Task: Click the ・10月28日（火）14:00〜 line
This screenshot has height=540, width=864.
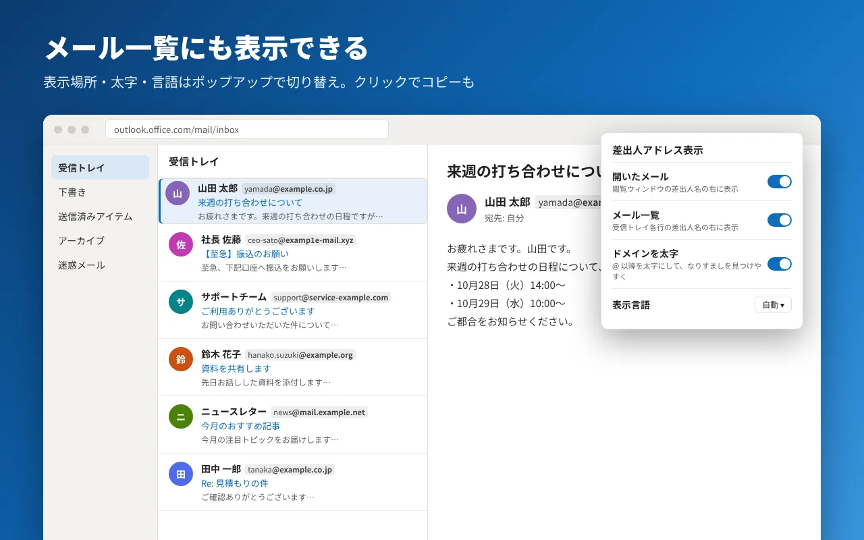Action: pos(506,285)
